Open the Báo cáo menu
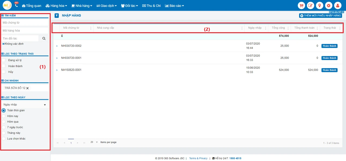 tap(174, 6)
